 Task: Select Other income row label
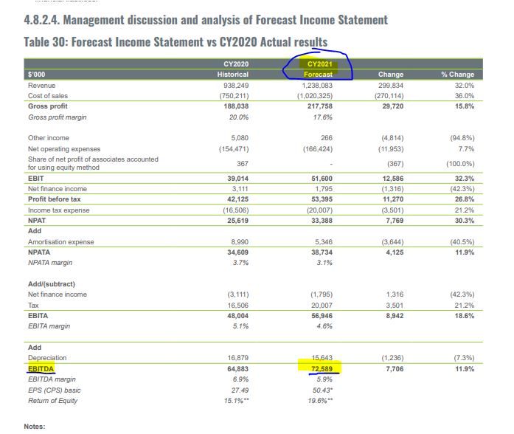(x=49, y=138)
